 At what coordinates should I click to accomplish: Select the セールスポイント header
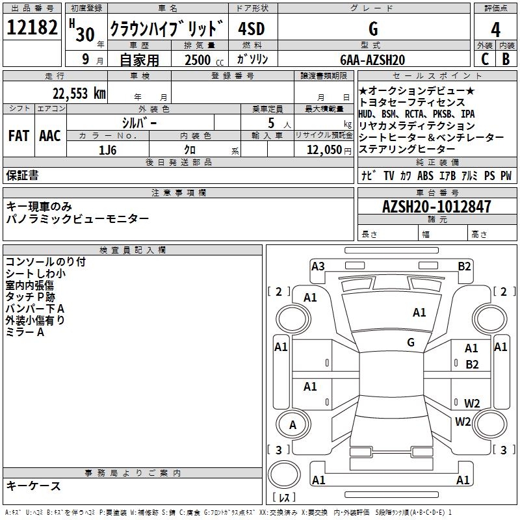click(x=437, y=75)
